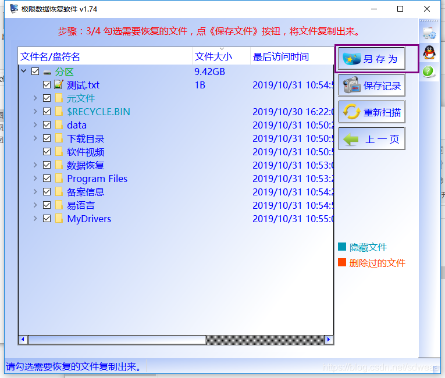Toggle the 备案信息 checkbox

pos(47,191)
